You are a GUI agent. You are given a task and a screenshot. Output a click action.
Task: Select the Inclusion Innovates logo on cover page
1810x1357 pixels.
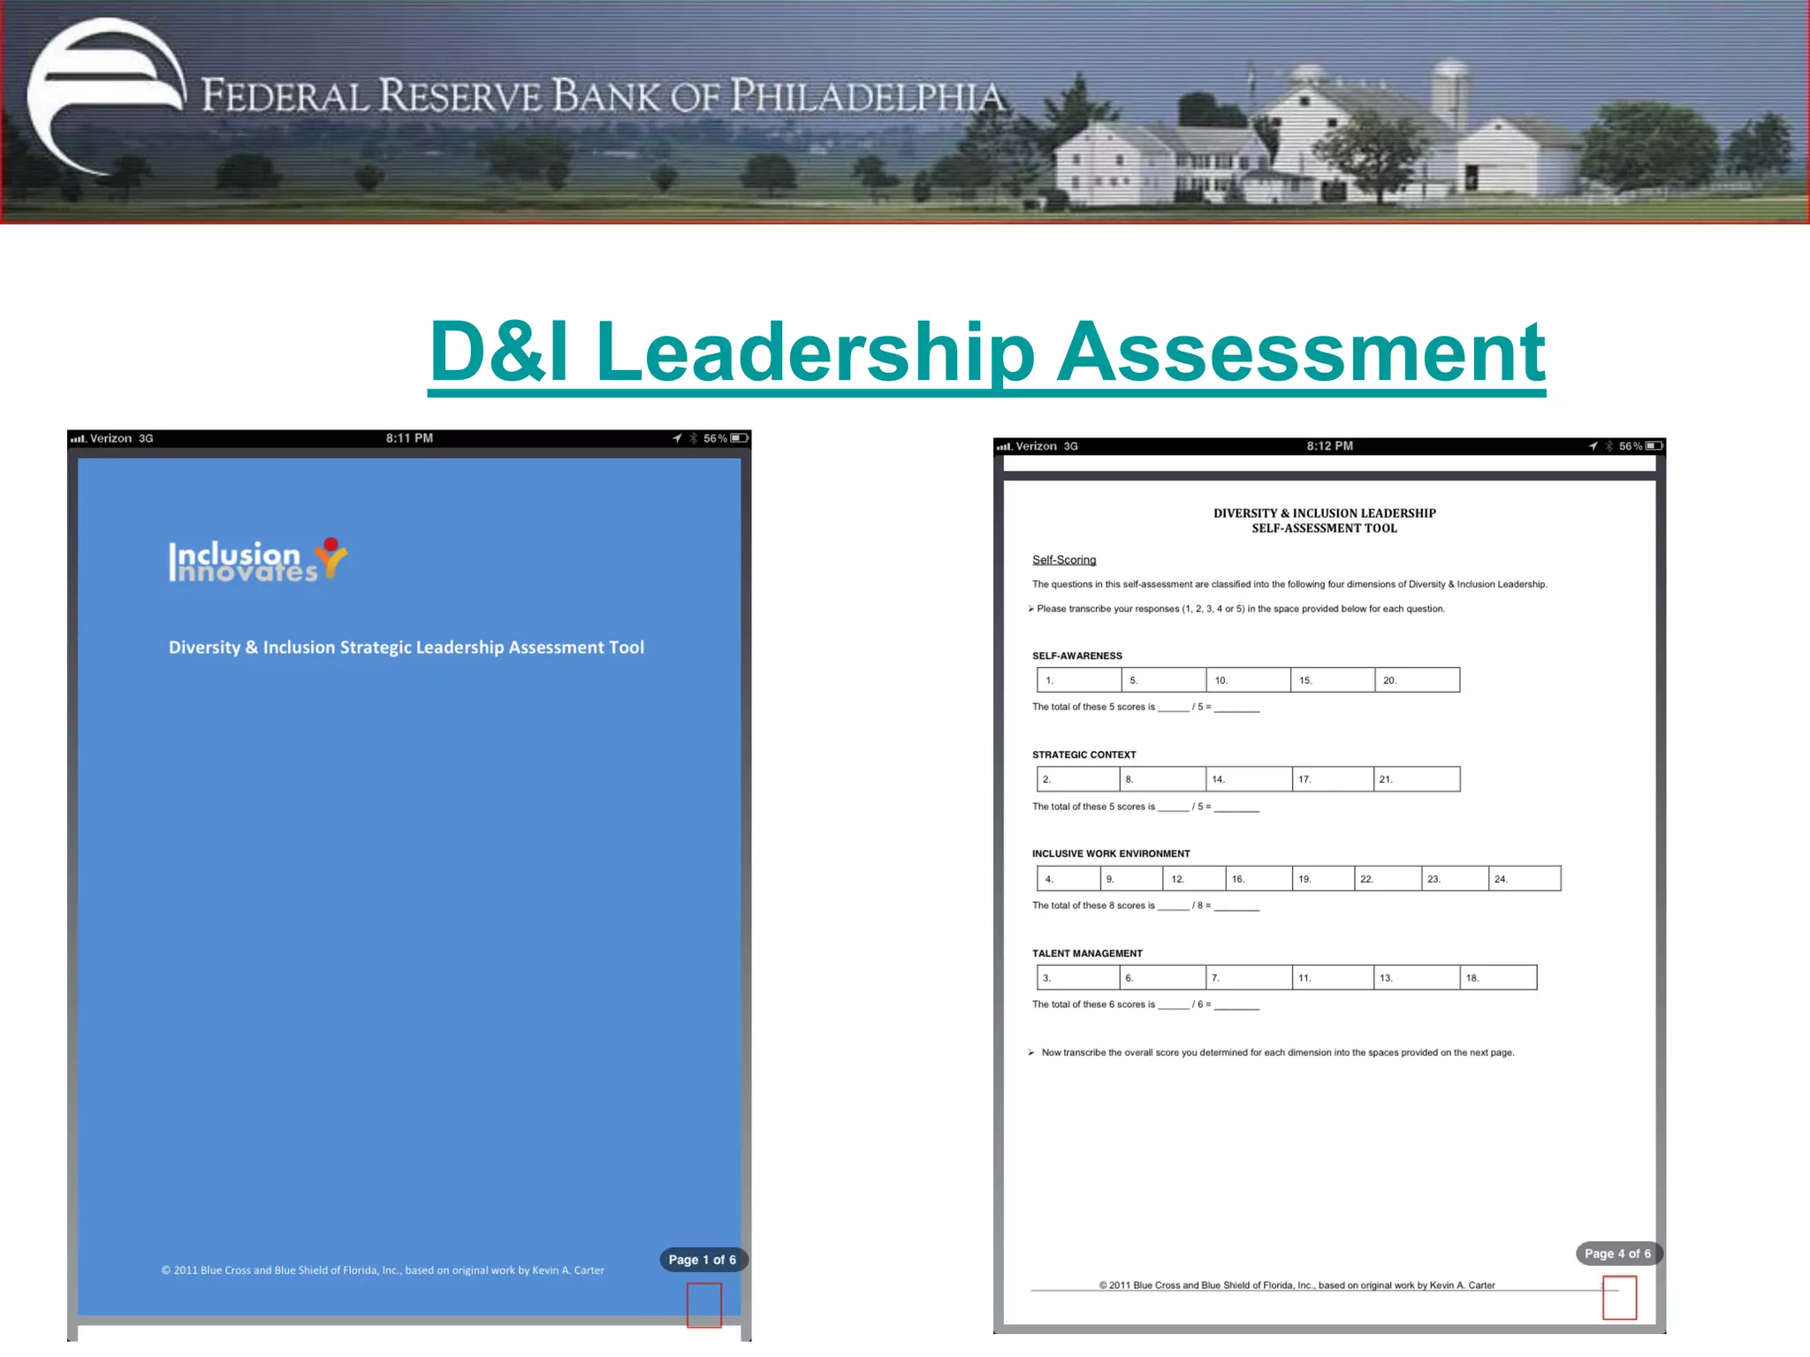(257, 560)
